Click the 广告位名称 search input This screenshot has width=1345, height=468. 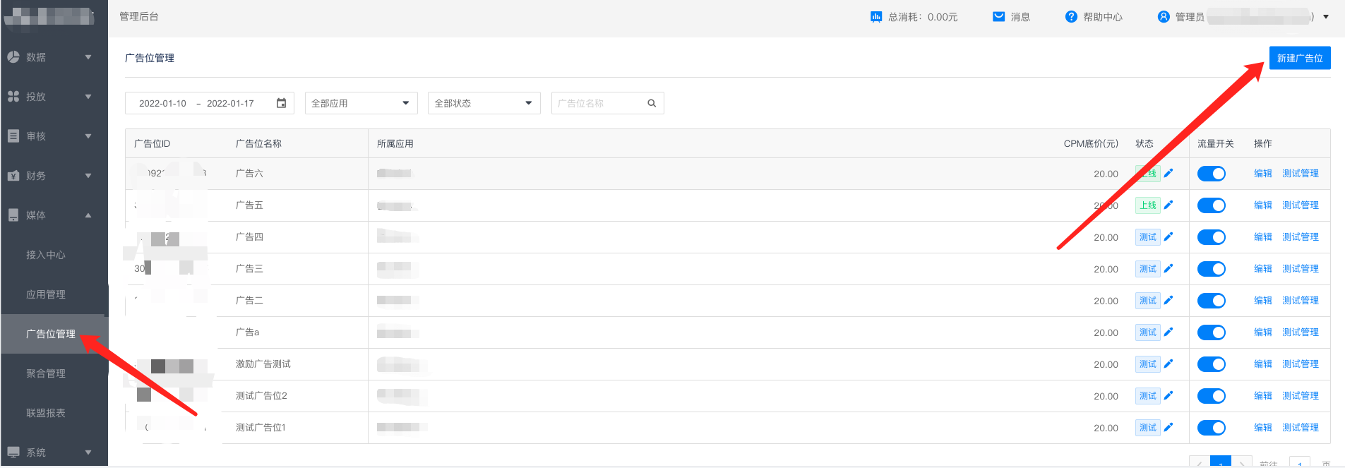(x=599, y=103)
